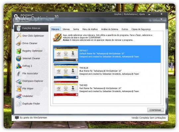The image size is (179, 132).
Task: Open Opções in the title bar
Action: 118,14
